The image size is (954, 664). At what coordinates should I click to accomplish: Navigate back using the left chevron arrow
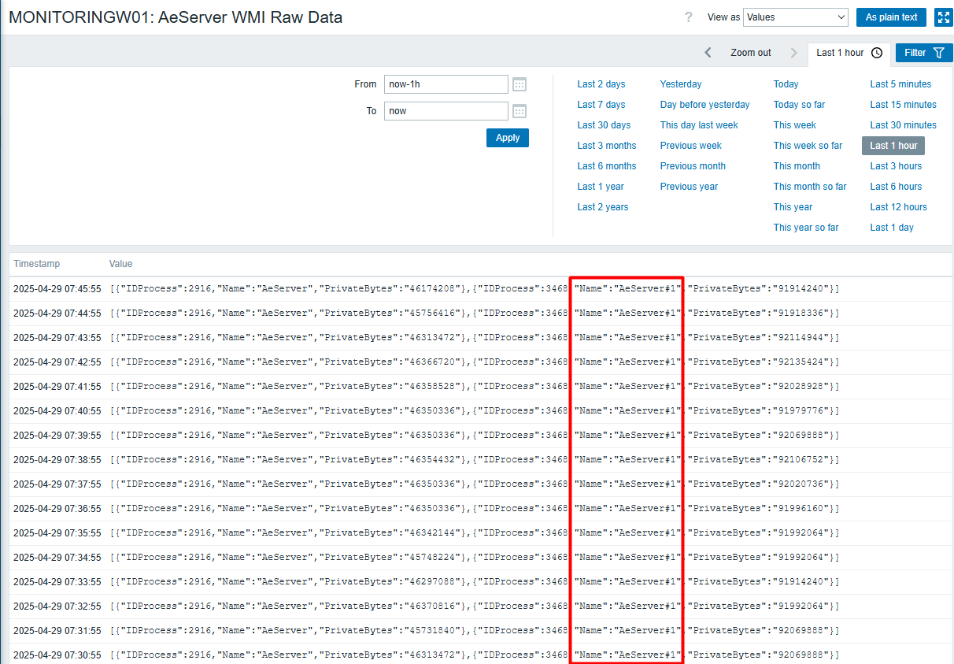click(707, 52)
